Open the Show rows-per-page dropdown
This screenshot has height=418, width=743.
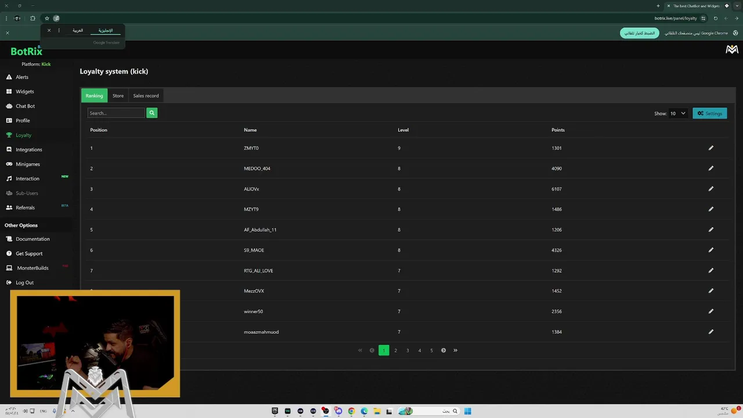pos(678,113)
